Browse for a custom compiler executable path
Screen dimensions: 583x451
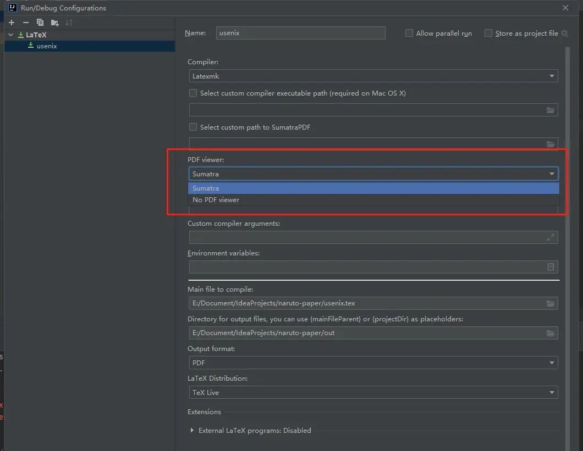551,110
